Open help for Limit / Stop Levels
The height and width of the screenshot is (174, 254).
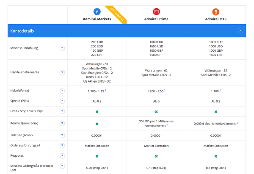[x=62, y=111]
